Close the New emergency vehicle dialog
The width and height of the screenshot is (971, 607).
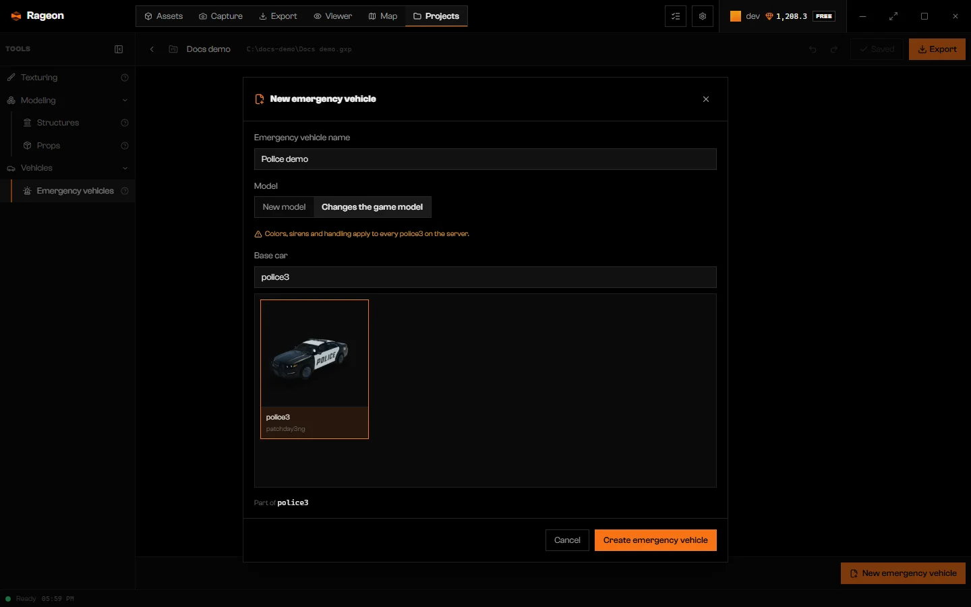[706, 99]
